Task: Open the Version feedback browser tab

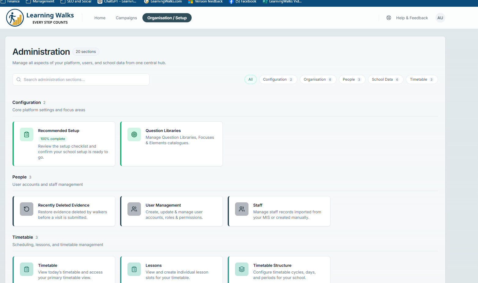Action: coord(206,2)
